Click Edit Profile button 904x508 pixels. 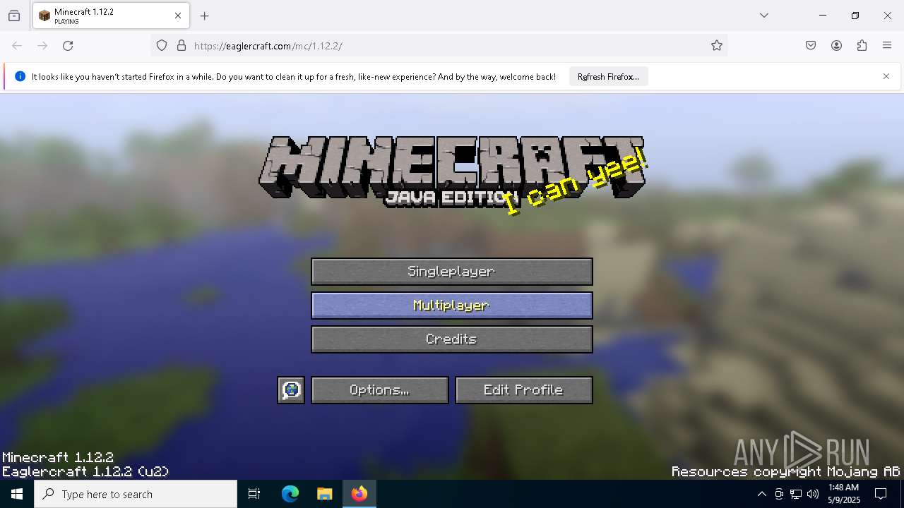(x=524, y=390)
